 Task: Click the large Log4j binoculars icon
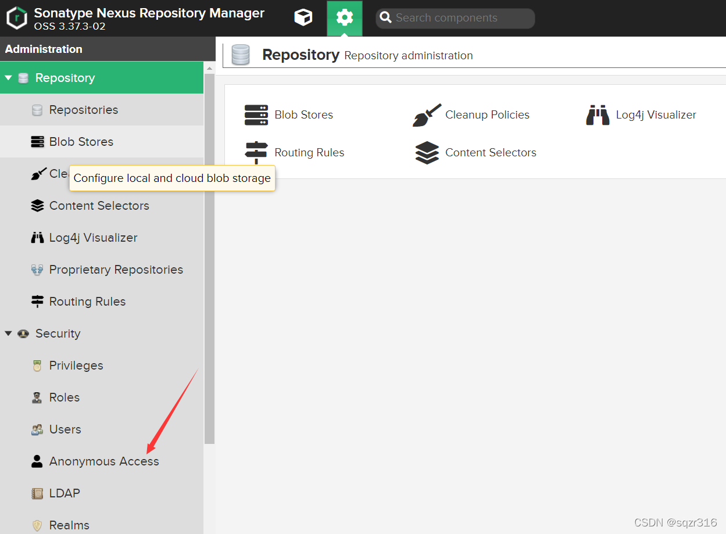(x=598, y=115)
